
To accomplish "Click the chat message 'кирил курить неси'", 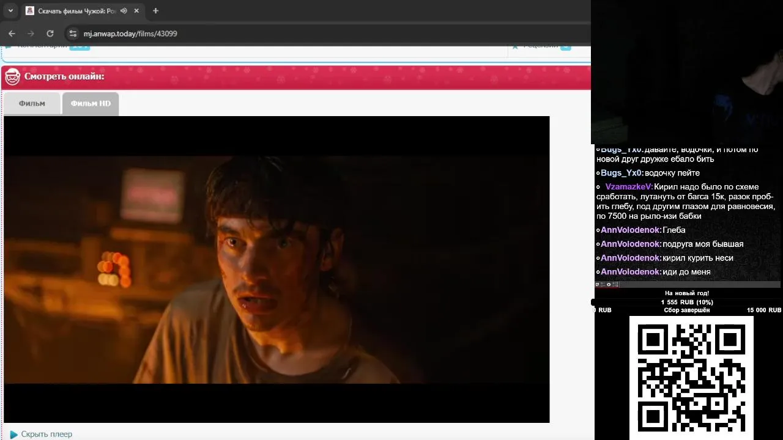I will [x=697, y=258].
